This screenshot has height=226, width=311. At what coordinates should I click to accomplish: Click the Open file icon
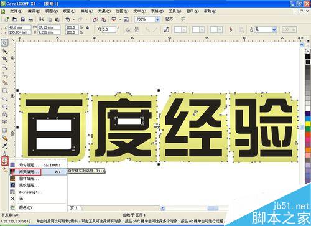tap(14, 19)
